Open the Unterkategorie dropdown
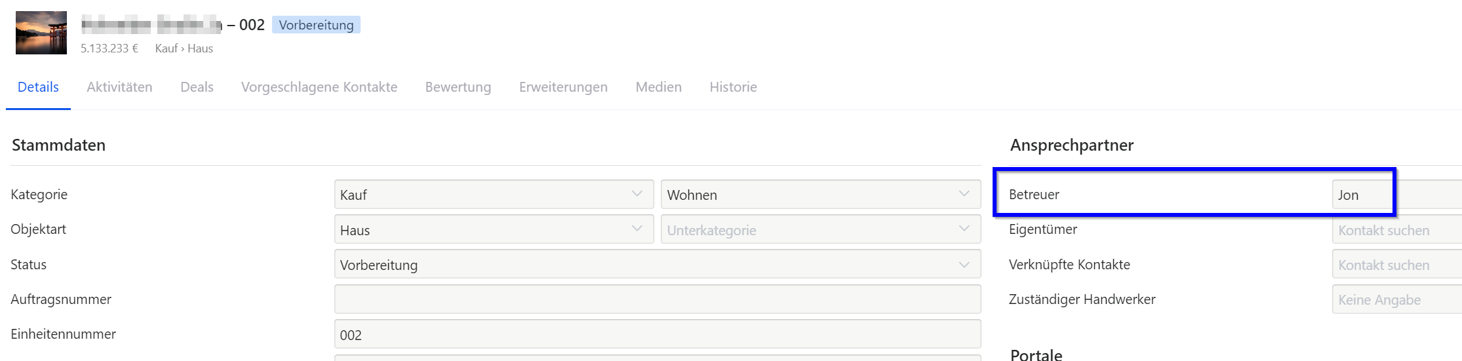Screen dimensions: 1462x361 (820, 230)
